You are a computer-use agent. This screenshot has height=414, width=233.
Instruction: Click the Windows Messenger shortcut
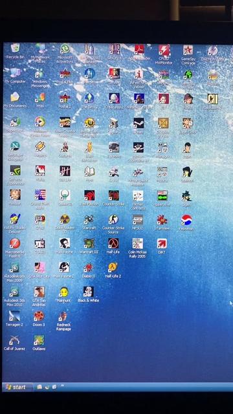tap(40, 73)
